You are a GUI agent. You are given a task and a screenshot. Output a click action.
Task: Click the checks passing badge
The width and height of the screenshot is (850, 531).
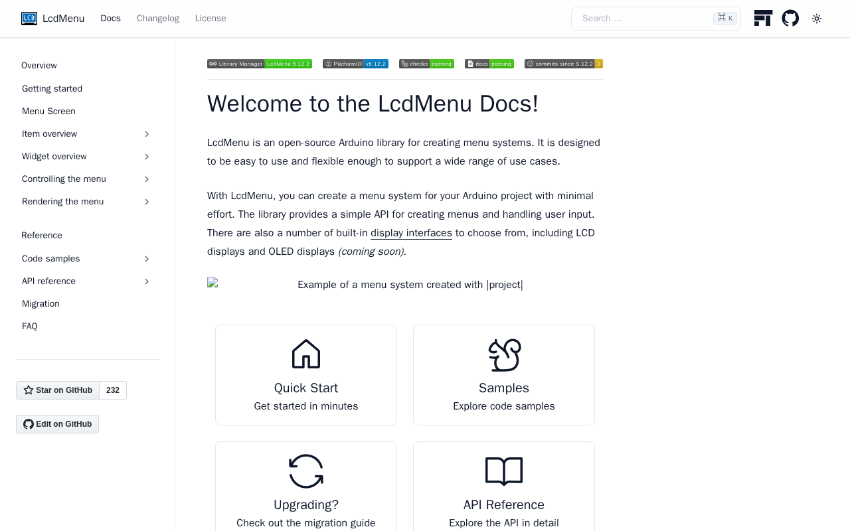pyautogui.click(x=426, y=64)
